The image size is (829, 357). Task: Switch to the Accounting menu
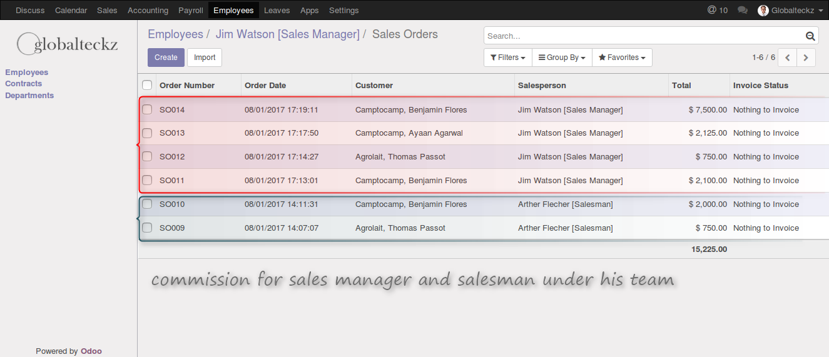point(148,10)
